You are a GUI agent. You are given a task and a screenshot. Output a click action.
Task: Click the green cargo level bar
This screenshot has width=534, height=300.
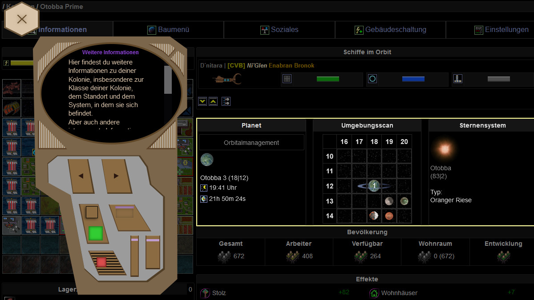(328, 79)
